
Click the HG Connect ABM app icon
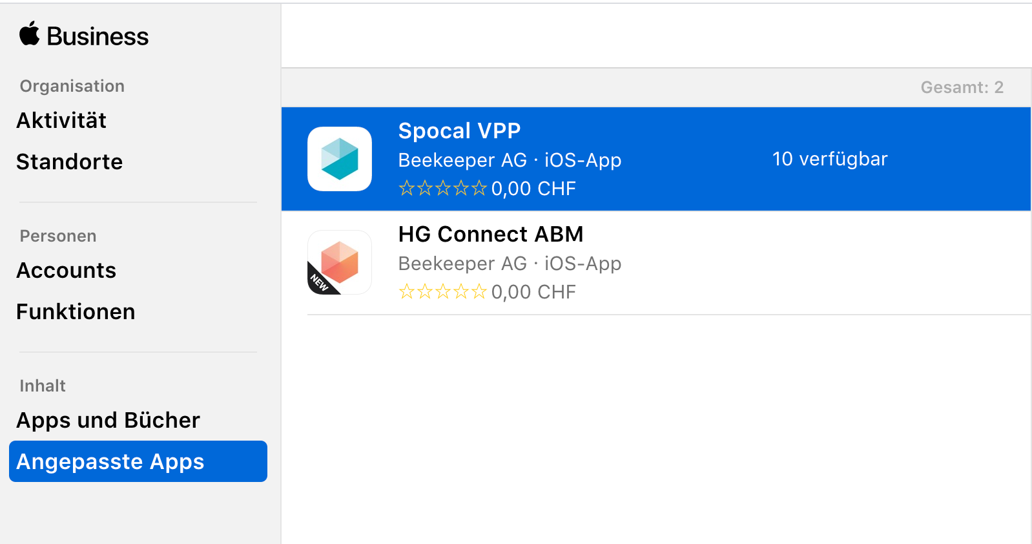pyautogui.click(x=340, y=262)
